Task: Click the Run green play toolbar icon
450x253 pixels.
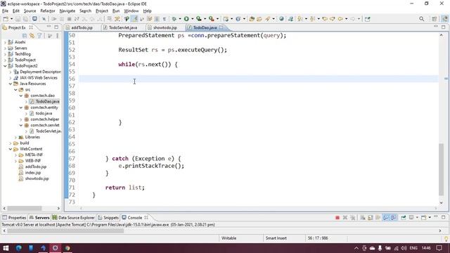Action: (186, 19)
